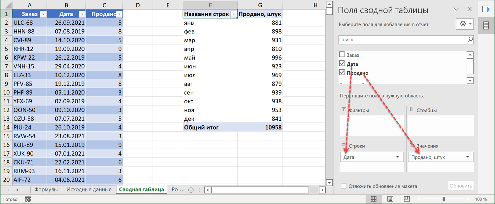The image size is (495, 204).
Task: Click the Продано, штук pivot header
Action: 260,14
